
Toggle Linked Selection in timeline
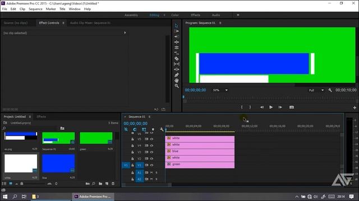(144, 130)
